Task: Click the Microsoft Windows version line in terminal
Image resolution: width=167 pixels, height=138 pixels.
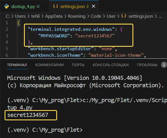Action: pos(75,78)
